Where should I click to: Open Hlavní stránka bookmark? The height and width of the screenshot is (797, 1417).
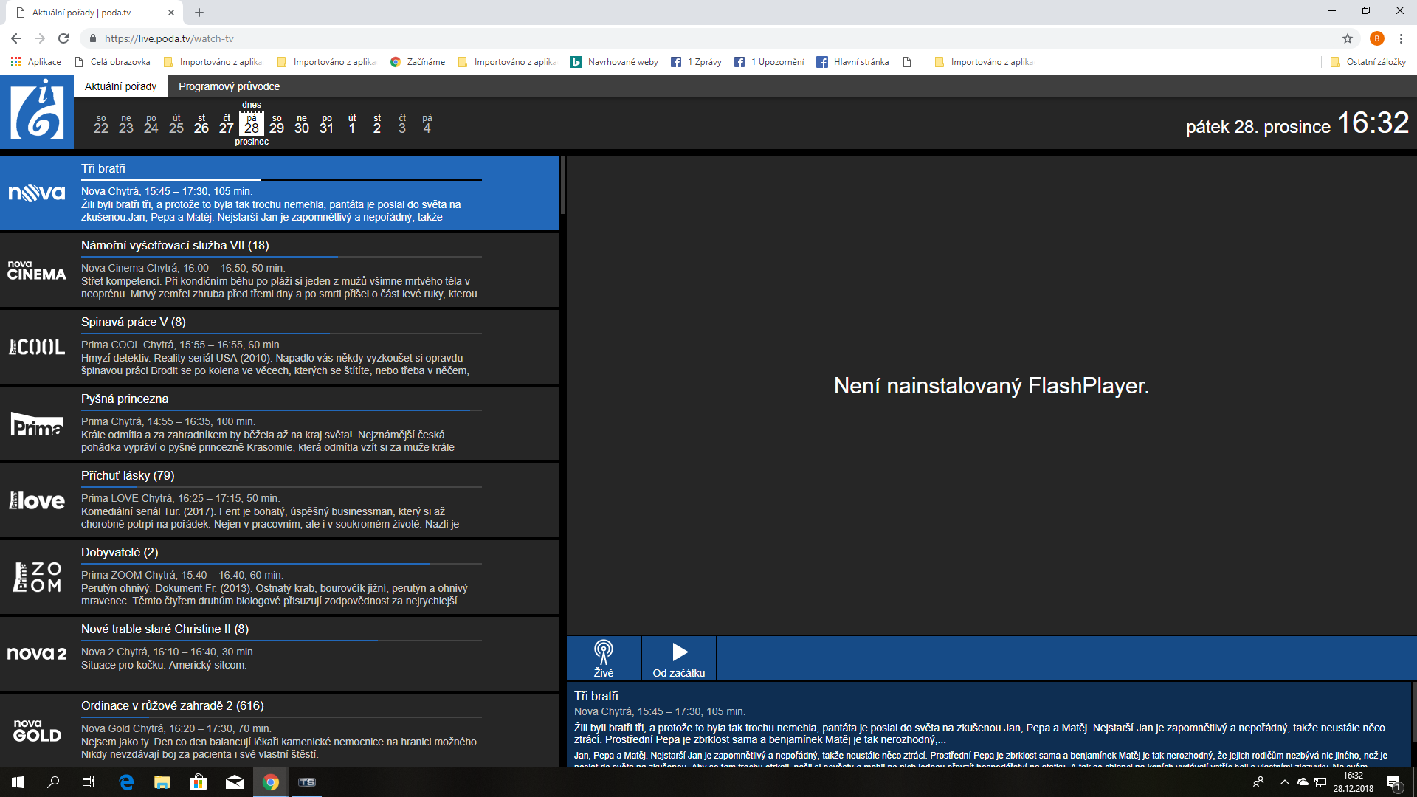pyautogui.click(x=852, y=62)
